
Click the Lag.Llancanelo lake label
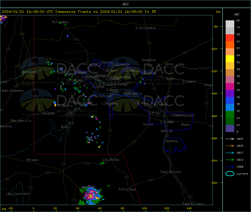18,194
